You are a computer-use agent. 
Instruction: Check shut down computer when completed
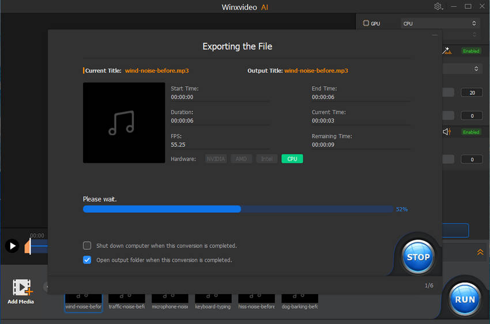[87, 246]
